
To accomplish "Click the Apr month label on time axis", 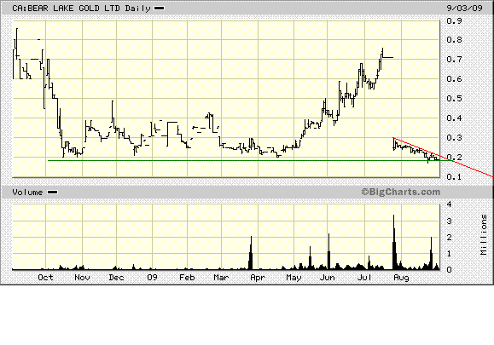I will pos(258,278).
